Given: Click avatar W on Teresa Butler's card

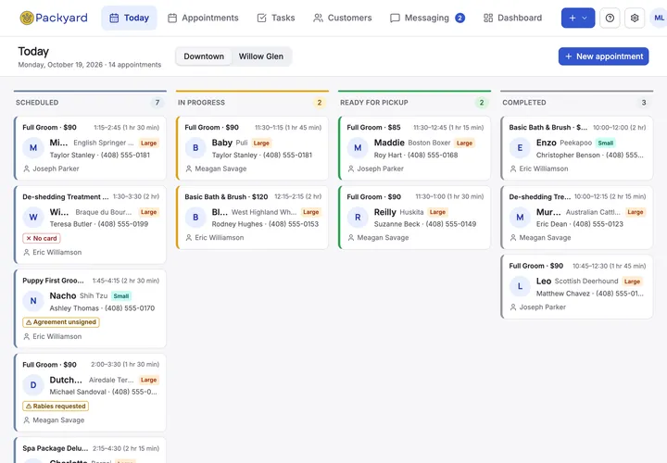Looking at the screenshot, I should [33, 218].
